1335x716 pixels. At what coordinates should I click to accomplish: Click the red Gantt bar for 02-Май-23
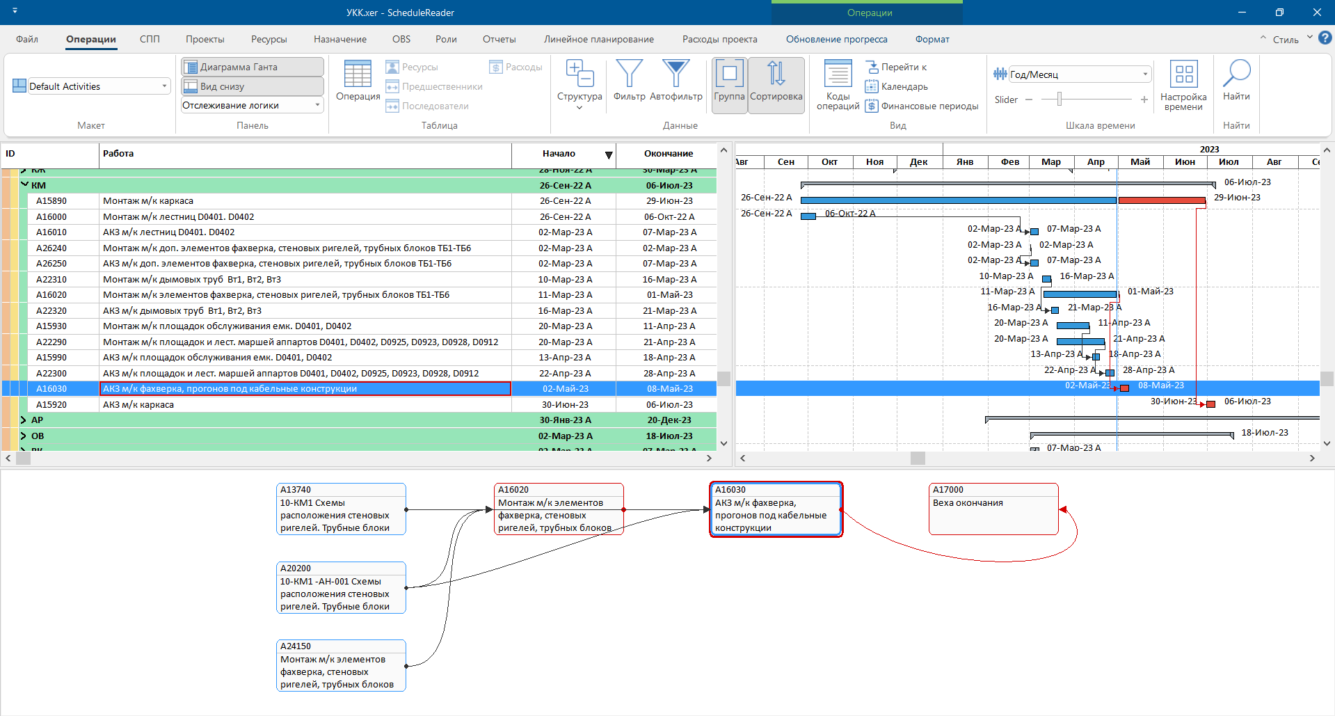point(1124,388)
